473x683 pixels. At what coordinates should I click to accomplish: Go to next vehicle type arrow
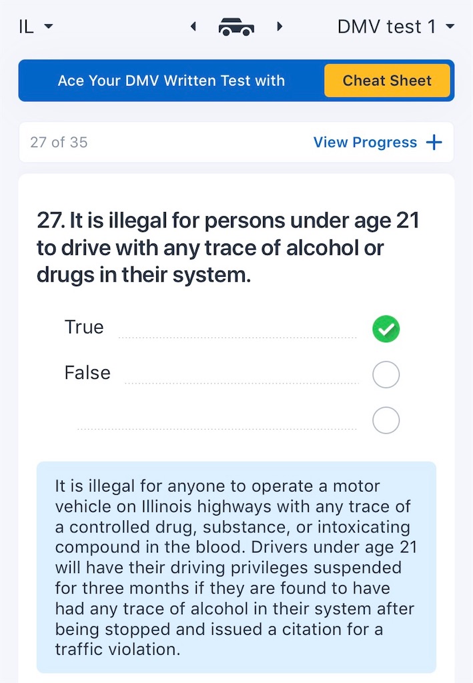tap(280, 27)
